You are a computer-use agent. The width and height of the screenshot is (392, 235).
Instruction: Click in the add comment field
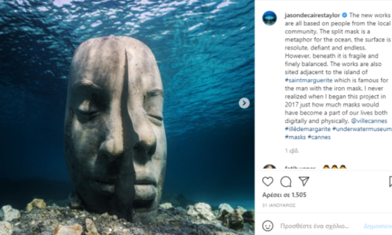(x=314, y=226)
